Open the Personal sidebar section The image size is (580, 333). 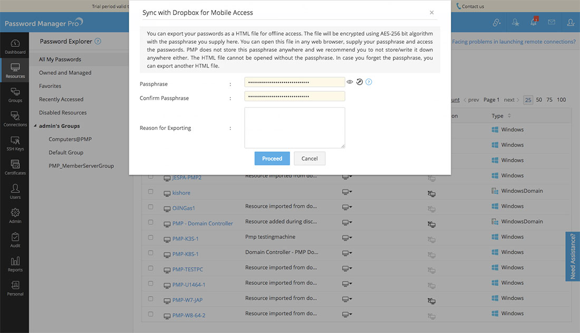point(15,289)
